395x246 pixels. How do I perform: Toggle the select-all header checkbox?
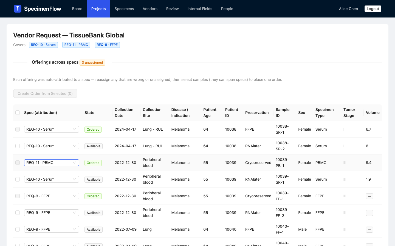point(18,113)
